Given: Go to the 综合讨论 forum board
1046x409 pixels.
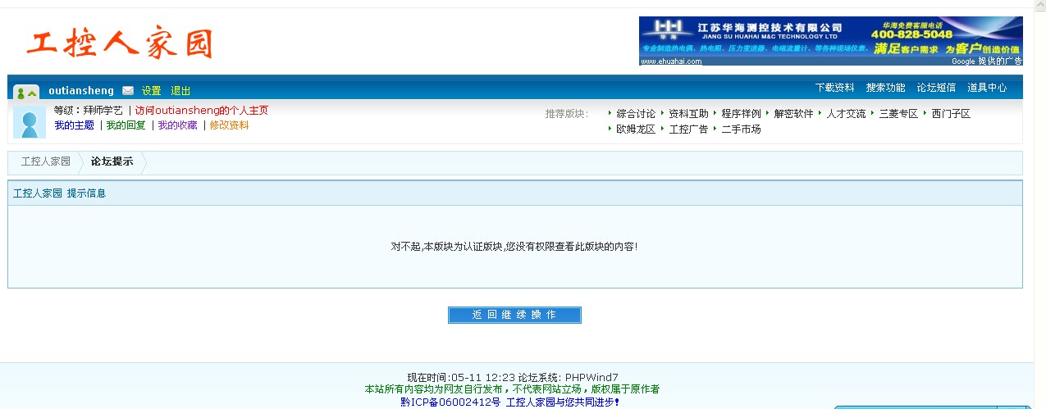Looking at the screenshot, I should coord(636,114).
